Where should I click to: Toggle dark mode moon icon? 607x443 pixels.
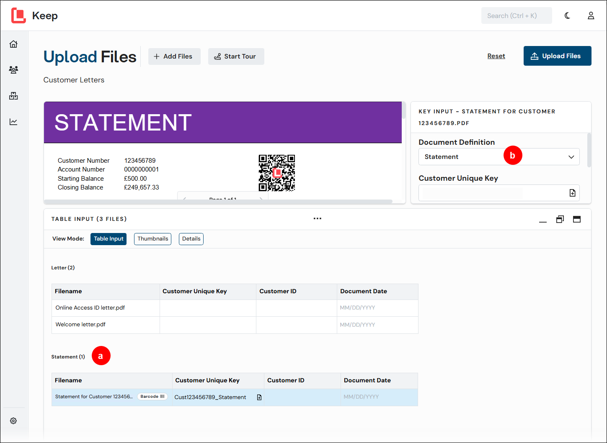tap(567, 15)
